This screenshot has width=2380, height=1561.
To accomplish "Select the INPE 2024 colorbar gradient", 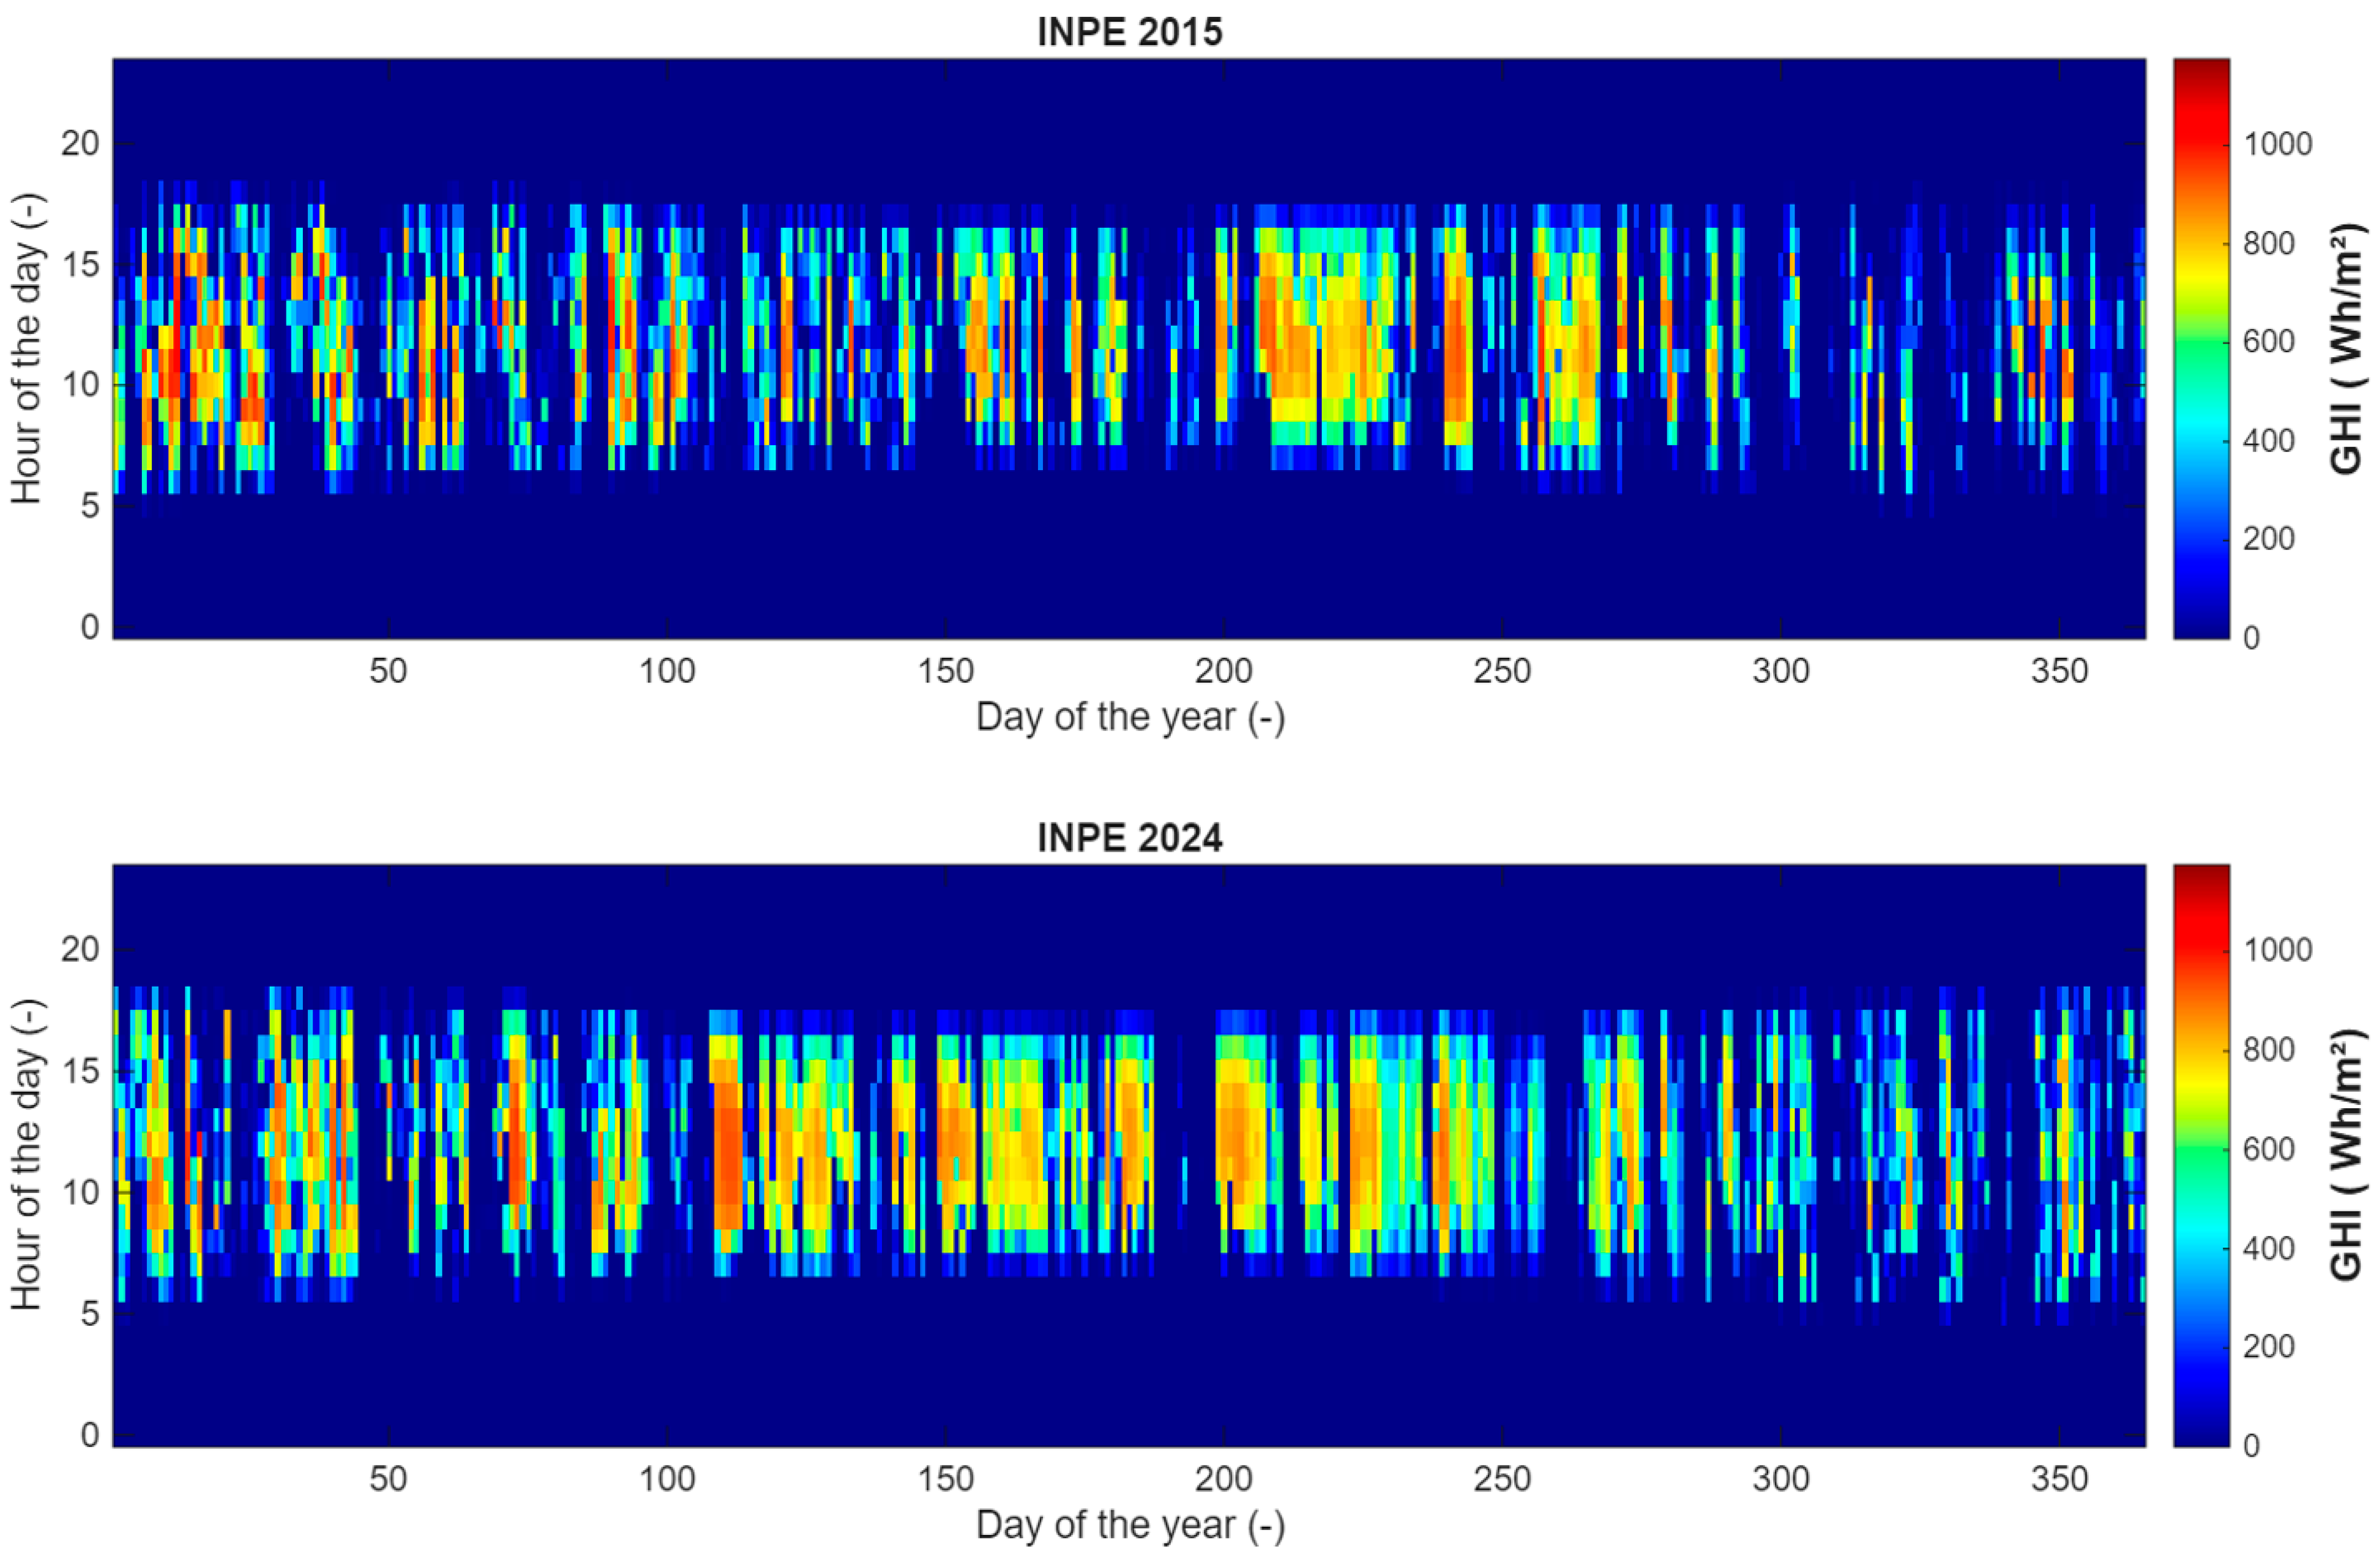I will point(2200,1154).
